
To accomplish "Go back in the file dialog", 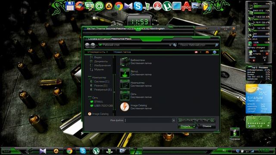I will pyautogui.click(x=87, y=45).
